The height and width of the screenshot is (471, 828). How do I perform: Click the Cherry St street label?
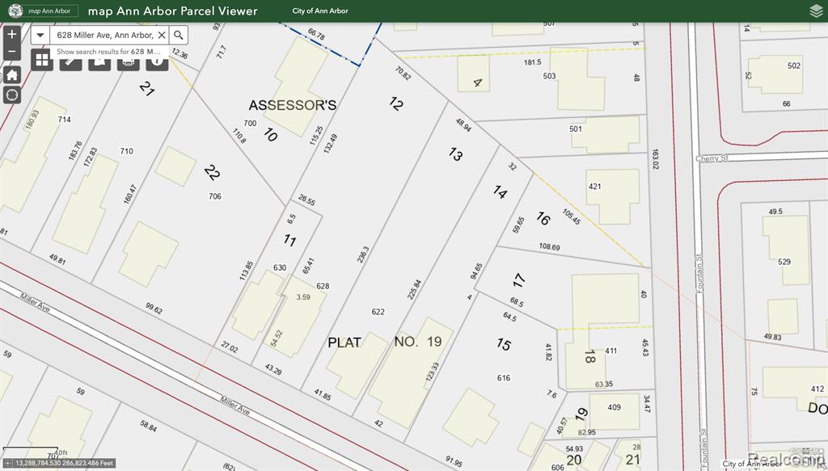pyautogui.click(x=712, y=158)
